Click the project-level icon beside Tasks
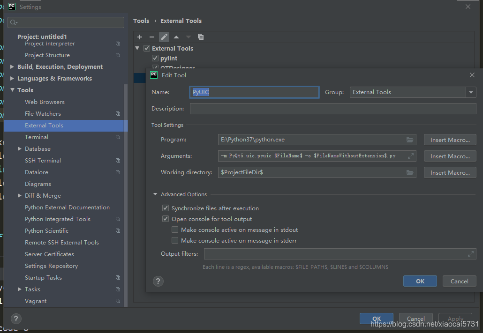 [118, 289]
